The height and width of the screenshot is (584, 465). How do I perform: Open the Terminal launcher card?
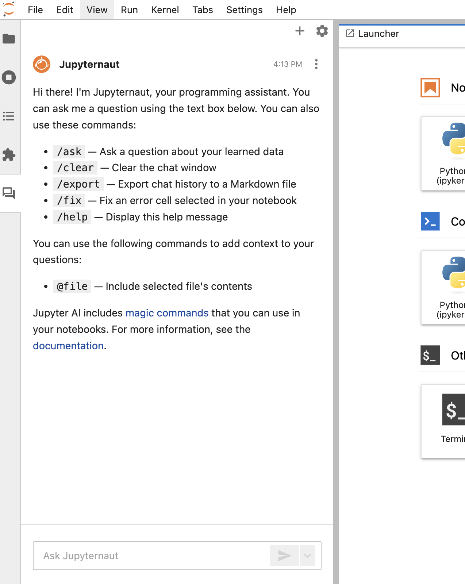pos(443,421)
